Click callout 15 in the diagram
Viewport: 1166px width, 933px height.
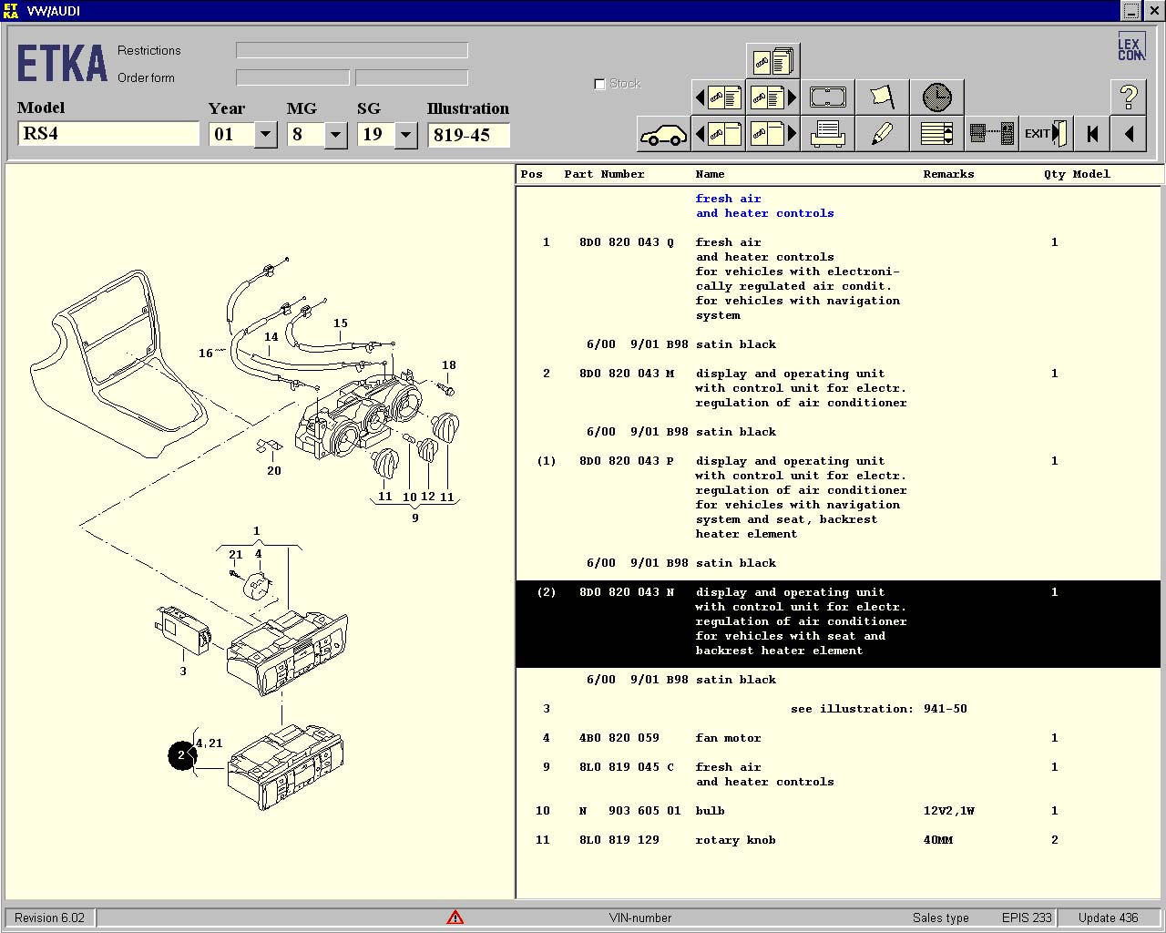tap(341, 323)
